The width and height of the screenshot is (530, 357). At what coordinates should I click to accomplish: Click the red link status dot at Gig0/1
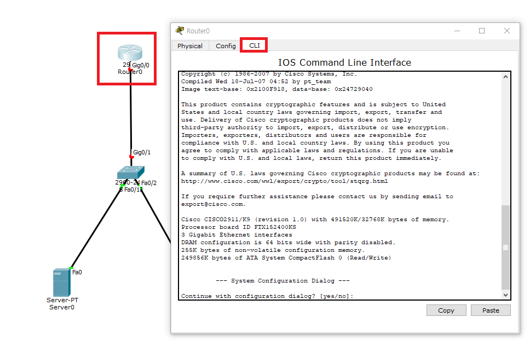click(x=131, y=157)
